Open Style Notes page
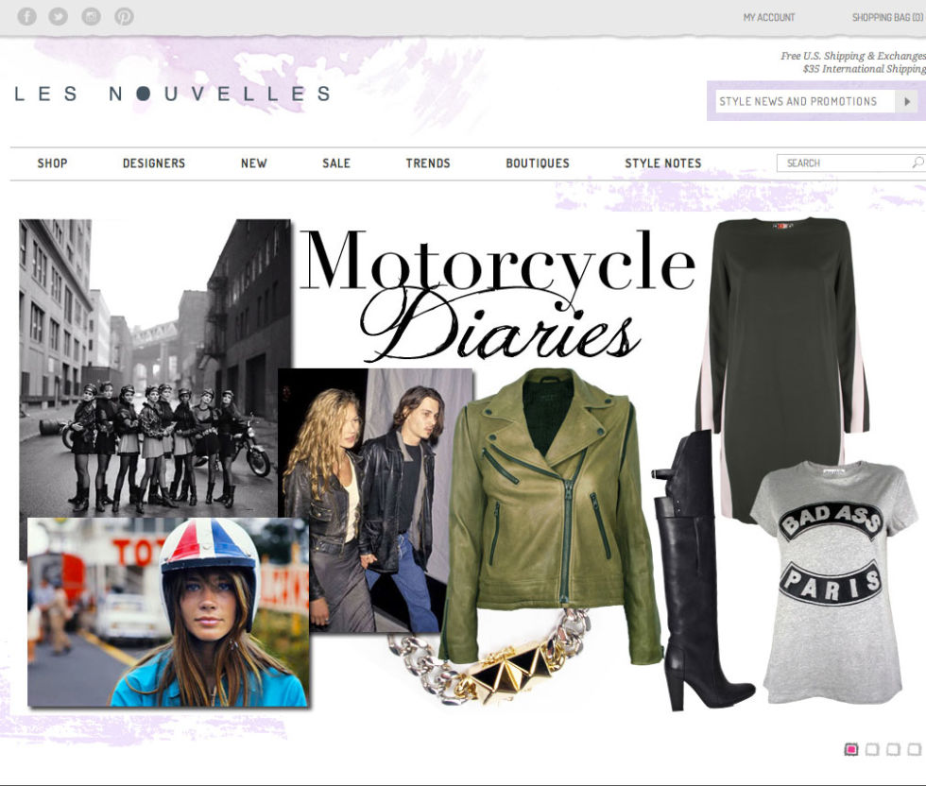Image resolution: width=926 pixels, height=786 pixels. [x=663, y=163]
